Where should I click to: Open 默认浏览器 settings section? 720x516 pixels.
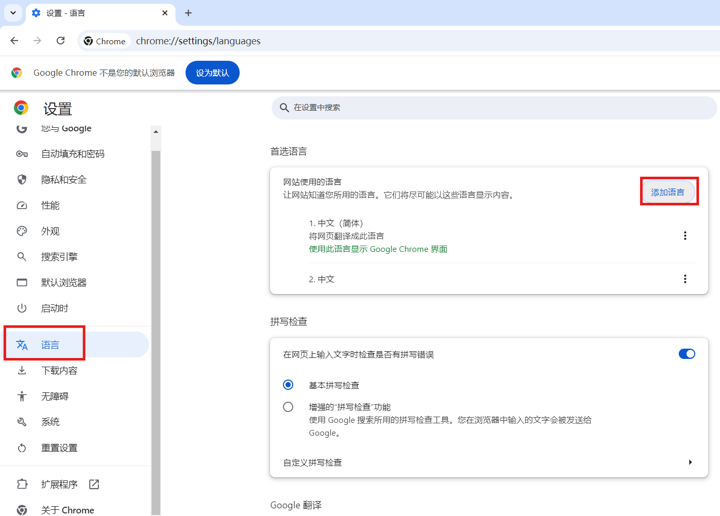(x=64, y=283)
